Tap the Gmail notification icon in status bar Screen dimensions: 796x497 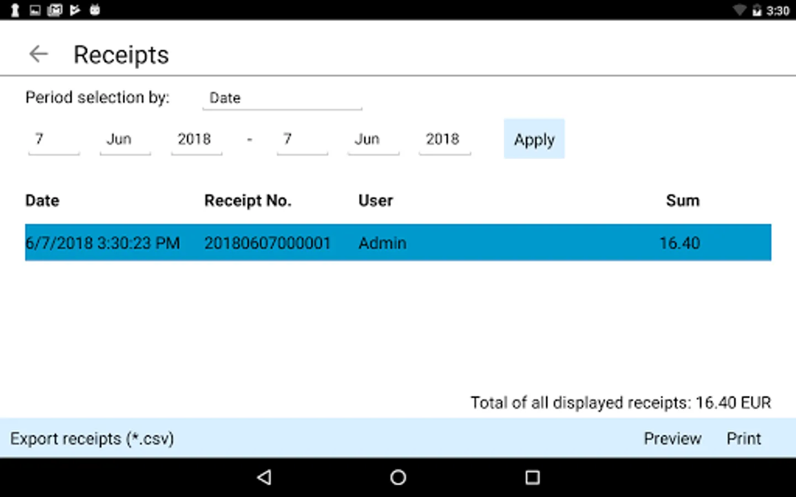55,10
